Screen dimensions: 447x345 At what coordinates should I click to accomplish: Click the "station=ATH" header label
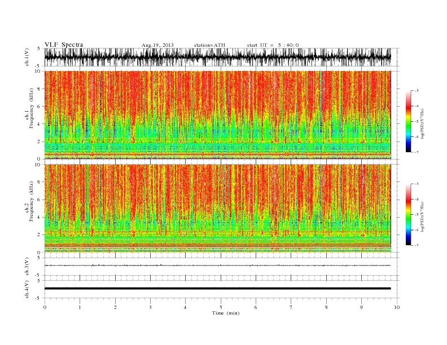209,45
